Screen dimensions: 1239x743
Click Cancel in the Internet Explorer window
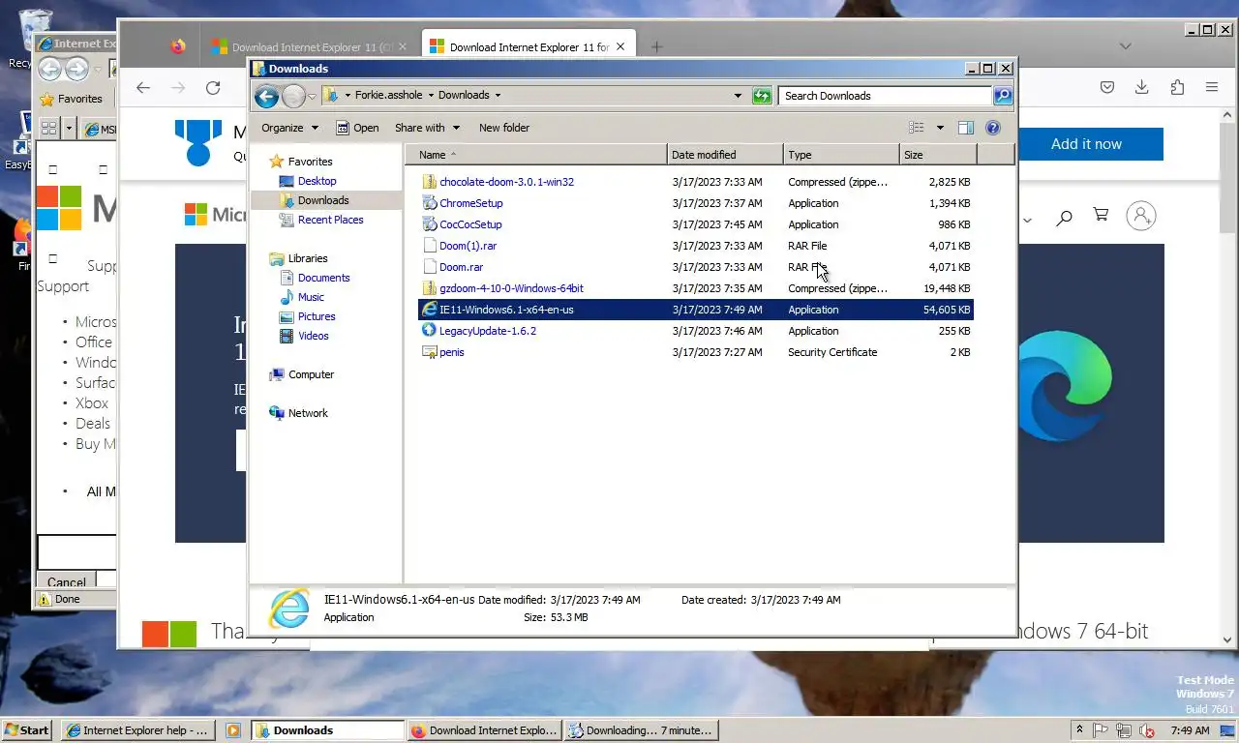67,582
